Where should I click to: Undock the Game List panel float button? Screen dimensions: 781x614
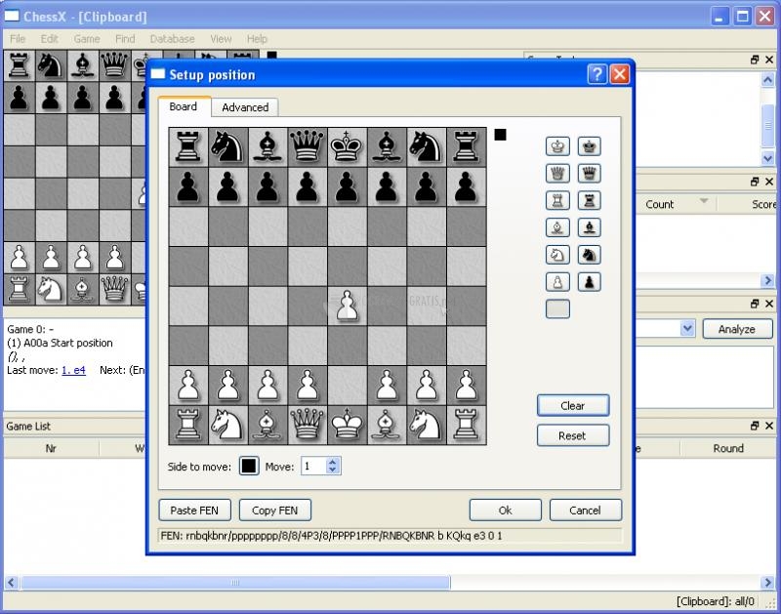coord(755,426)
